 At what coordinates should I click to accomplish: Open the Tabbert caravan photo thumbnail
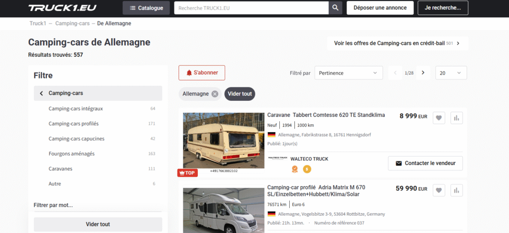click(224, 141)
